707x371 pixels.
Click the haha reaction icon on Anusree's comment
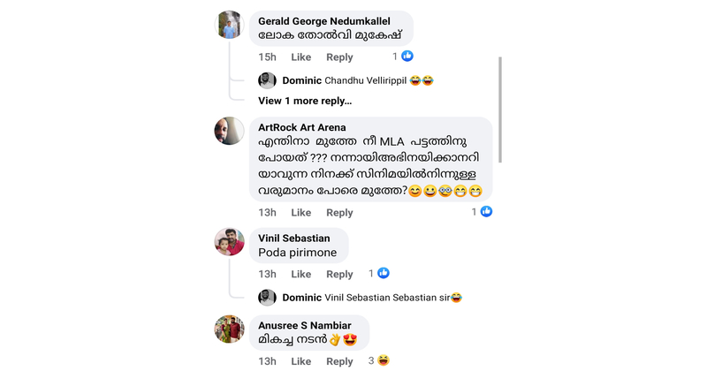coord(384,360)
